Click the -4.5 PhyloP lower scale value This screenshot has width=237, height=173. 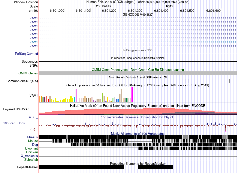[32, 130]
